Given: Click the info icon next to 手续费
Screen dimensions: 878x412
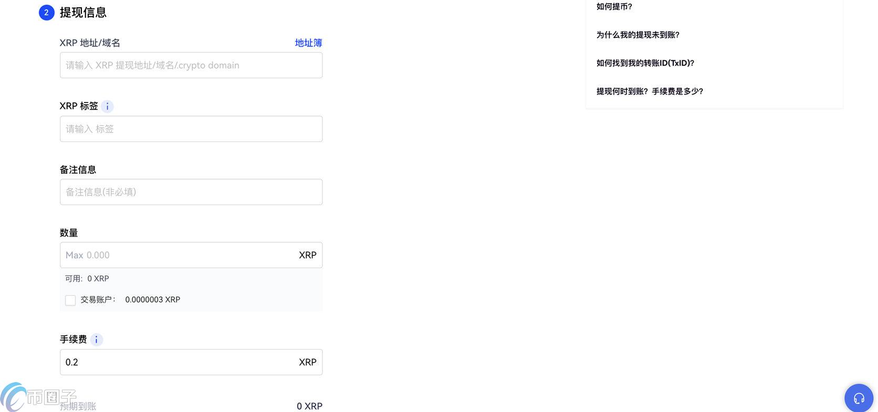Looking at the screenshot, I should (96, 339).
